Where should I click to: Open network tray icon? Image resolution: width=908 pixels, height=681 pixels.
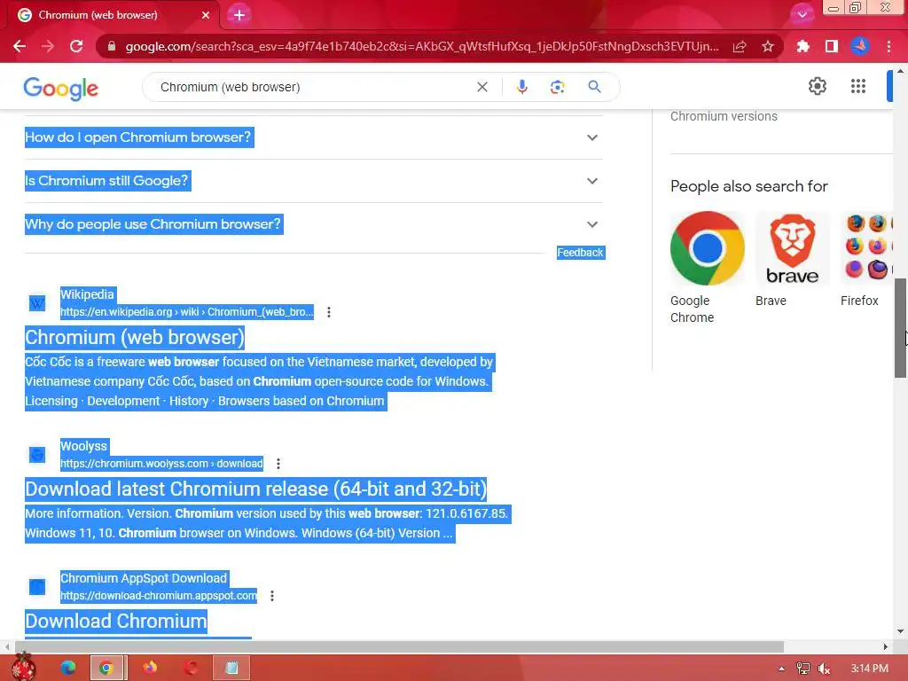click(x=803, y=669)
